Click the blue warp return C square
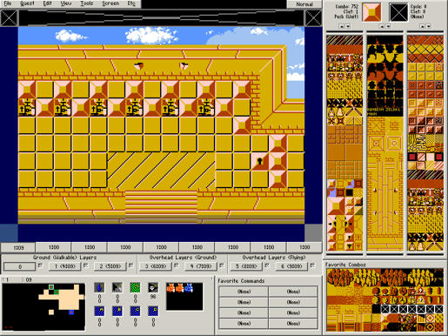 coord(135,311)
